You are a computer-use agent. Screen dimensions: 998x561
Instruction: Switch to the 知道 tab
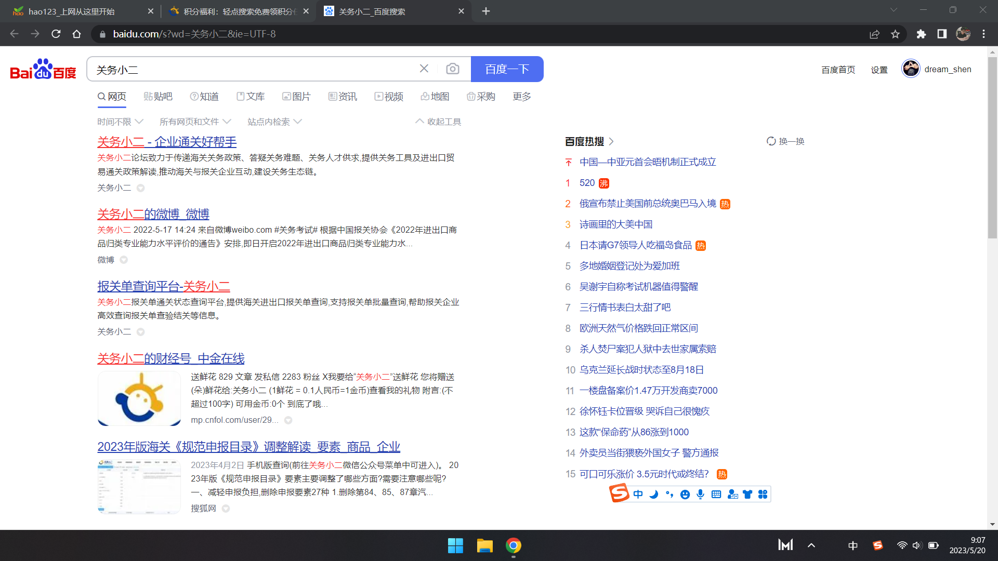coord(204,97)
